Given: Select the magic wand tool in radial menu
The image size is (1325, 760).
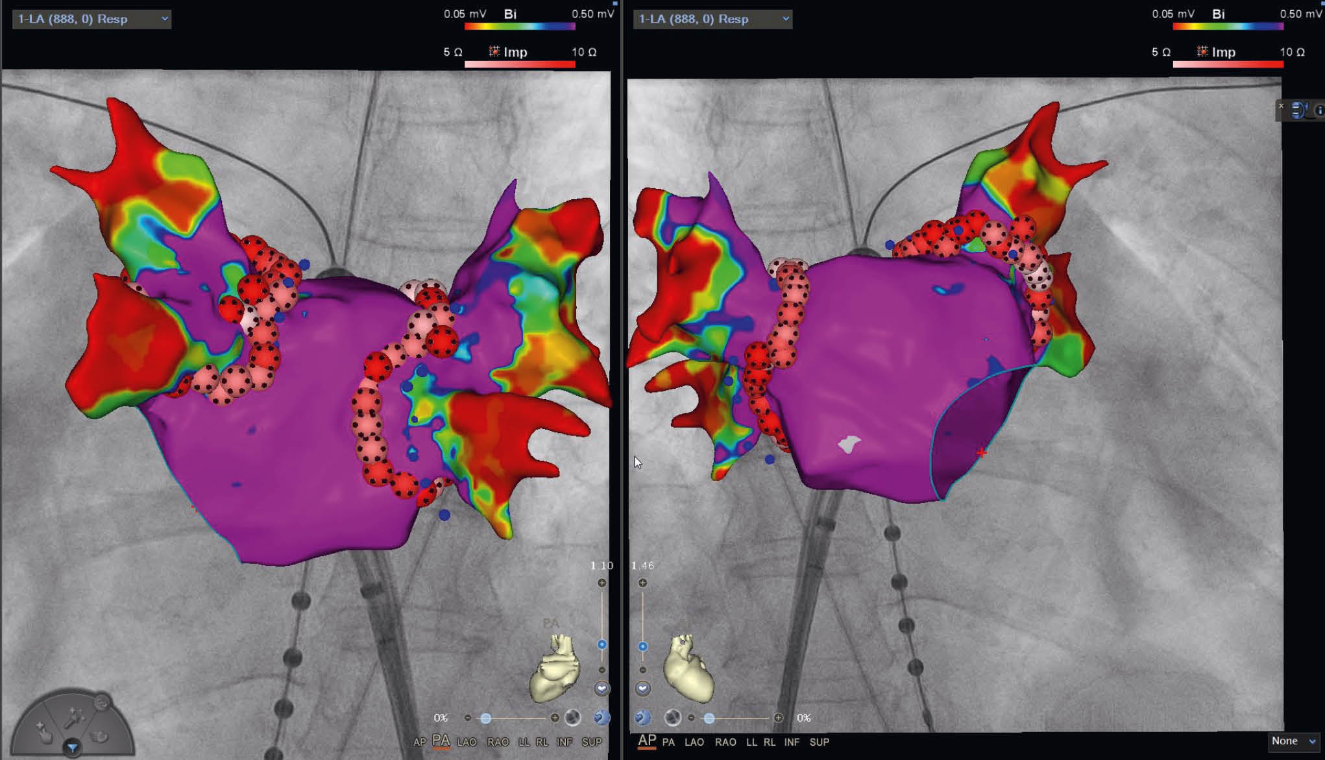Looking at the screenshot, I should click(x=75, y=717).
